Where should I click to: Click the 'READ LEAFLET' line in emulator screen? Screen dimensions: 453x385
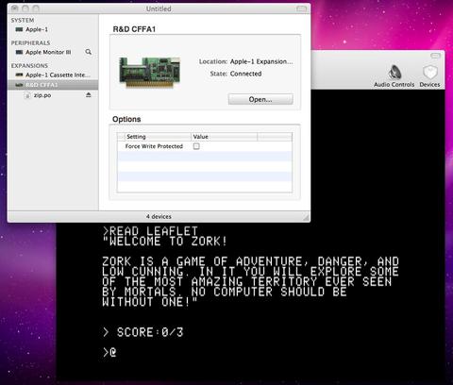(150, 231)
